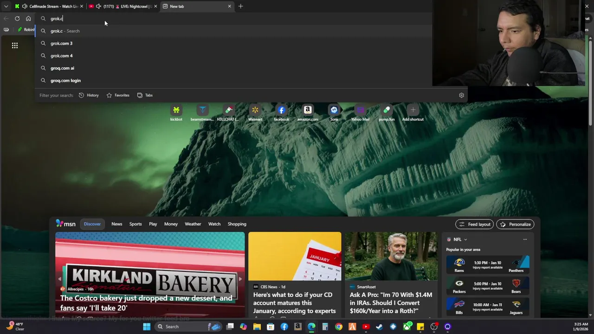This screenshot has width=594, height=334.
Task: Select the 'groq.com ai' suggestion
Action: [x=233, y=68]
